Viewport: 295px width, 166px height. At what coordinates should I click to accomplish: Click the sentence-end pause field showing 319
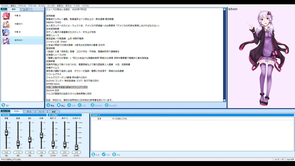tap(76, 152)
